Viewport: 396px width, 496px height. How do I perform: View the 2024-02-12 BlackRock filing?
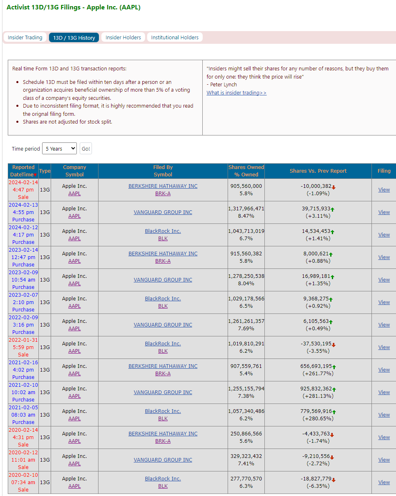[x=384, y=235]
